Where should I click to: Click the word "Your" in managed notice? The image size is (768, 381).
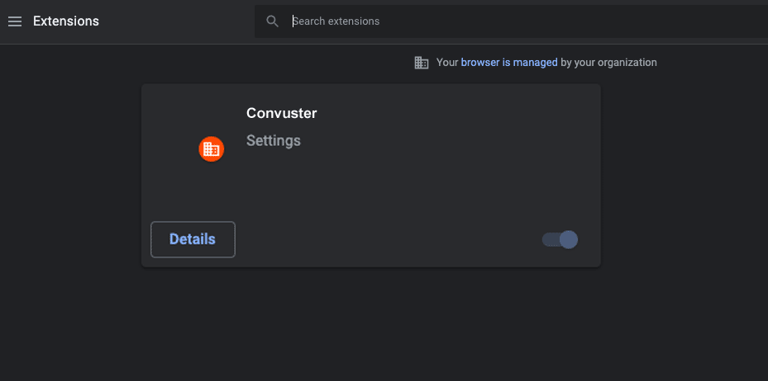[x=447, y=63]
